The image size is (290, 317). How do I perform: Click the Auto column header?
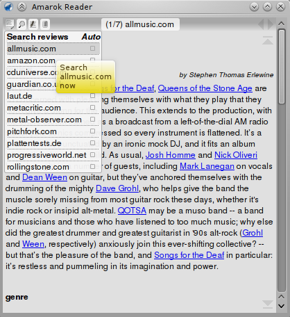91,37
